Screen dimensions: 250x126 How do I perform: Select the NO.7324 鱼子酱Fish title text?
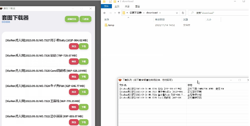coord(45,86)
